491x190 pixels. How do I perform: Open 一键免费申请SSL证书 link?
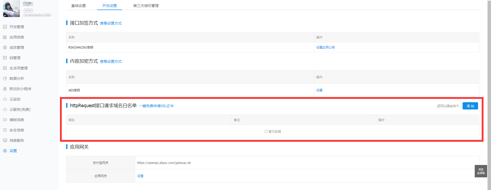[x=156, y=106]
